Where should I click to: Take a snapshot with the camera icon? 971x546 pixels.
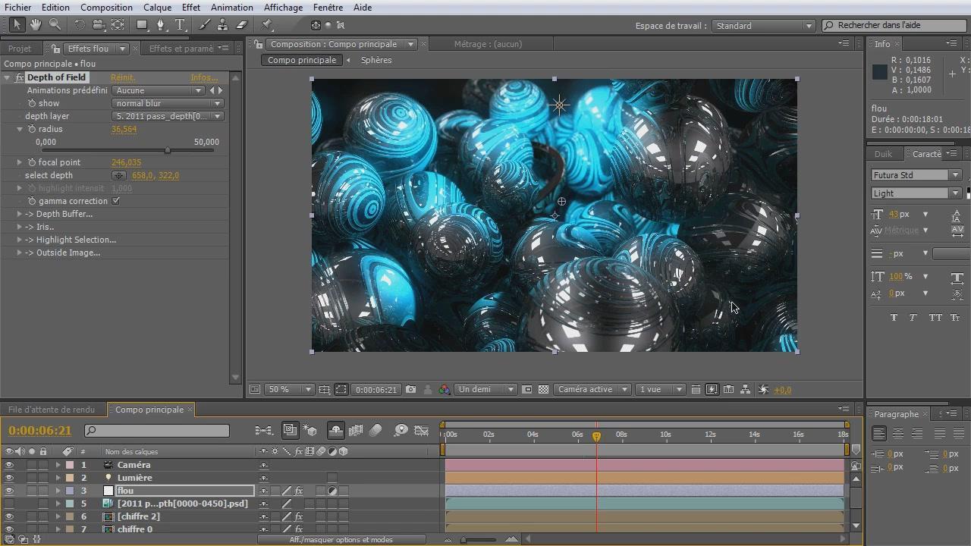(410, 390)
